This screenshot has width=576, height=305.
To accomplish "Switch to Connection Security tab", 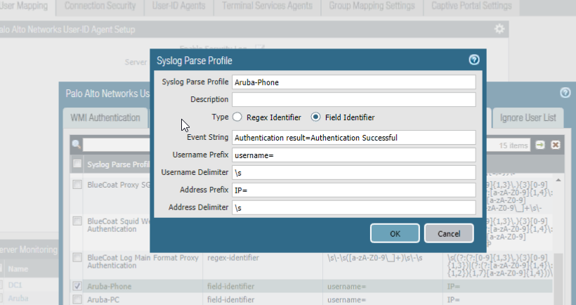I will (100, 6).
